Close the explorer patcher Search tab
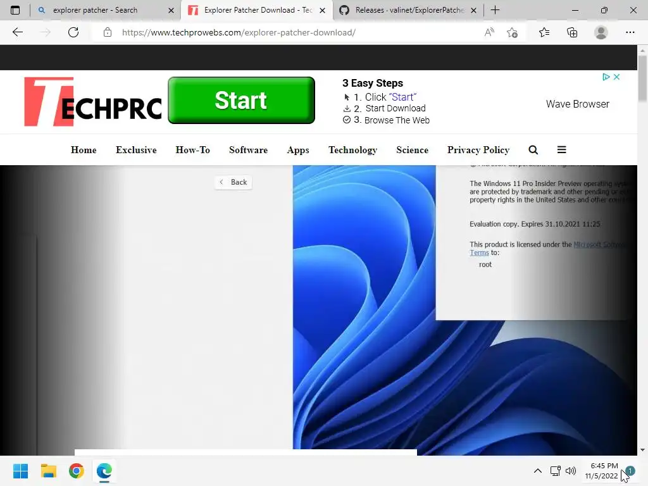 tap(171, 10)
